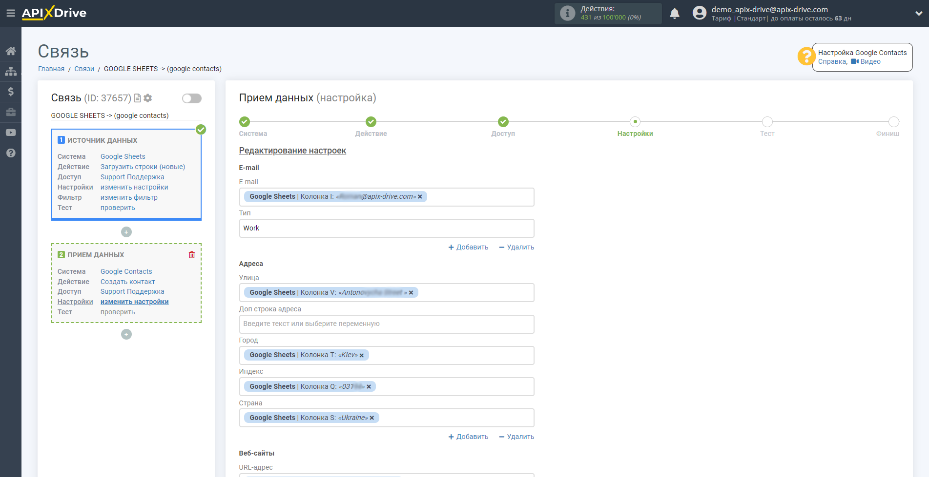Expand the account dropdown chevron
929x477 pixels.
point(919,14)
